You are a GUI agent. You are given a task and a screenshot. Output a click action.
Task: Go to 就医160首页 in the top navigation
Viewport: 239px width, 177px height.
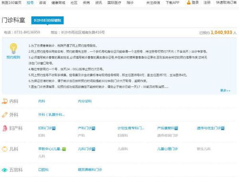pyautogui.click(x=11, y=2)
